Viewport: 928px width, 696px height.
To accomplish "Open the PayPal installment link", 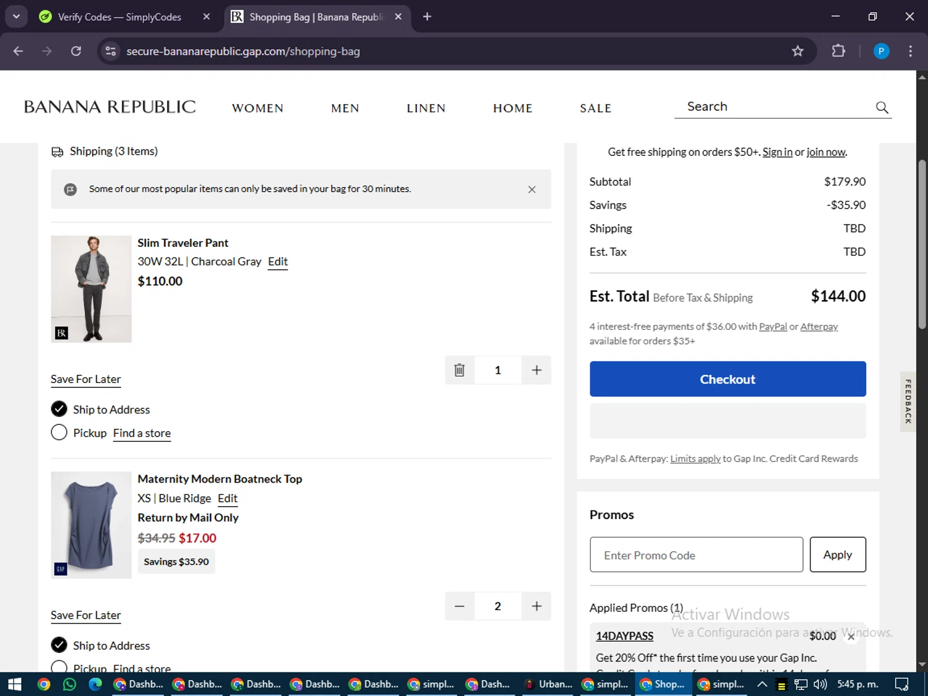I will click(x=773, y=327).
